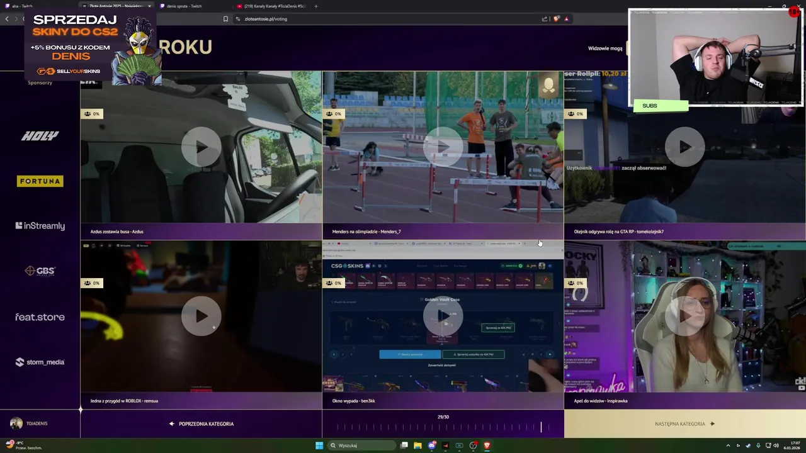The height and width of the screenshot is (453, 806).
Task: Click the viewers icon on ROBLOX clip
Action: point(87,283)
